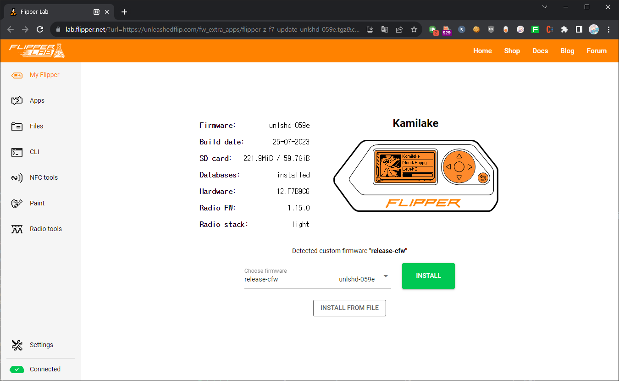
Task: Click Build date value 25-07-2023
Action: (x=291, y=142)
